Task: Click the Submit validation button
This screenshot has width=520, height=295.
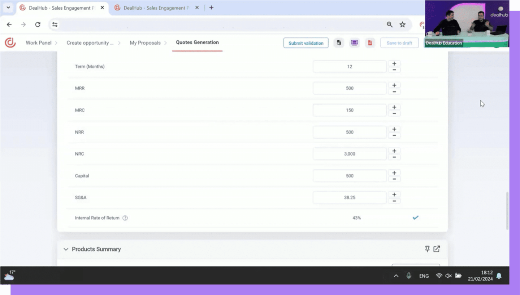Action: pos(305,43)
